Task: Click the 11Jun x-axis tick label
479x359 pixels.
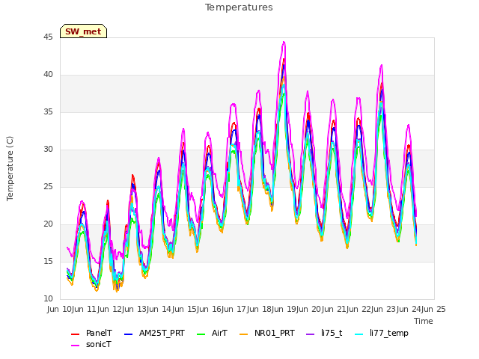Action: [98, 309]
